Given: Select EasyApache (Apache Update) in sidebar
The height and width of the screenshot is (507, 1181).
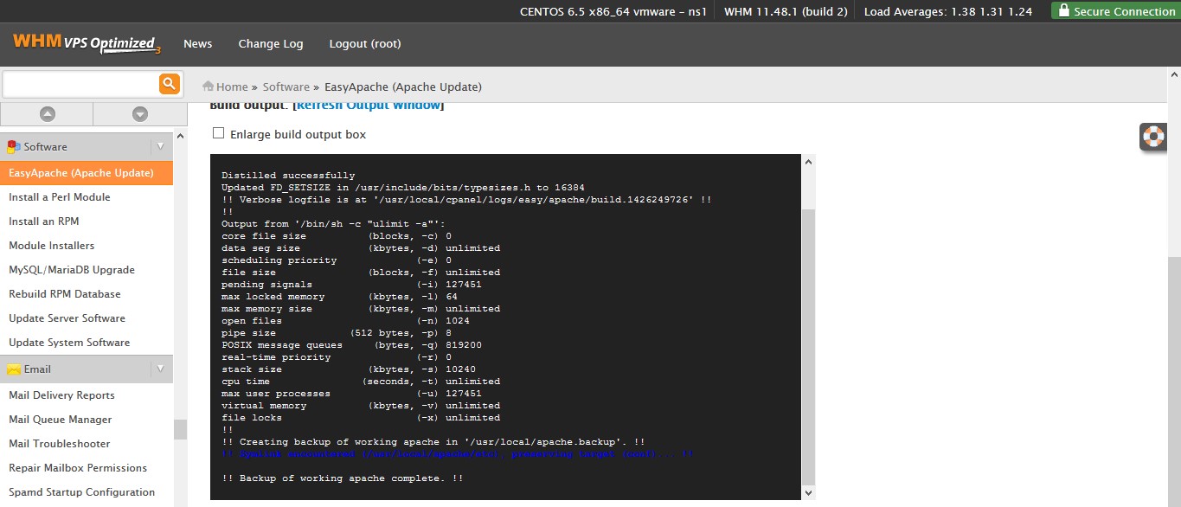Looking at the screenshot, I should click(x=87, y=173).
